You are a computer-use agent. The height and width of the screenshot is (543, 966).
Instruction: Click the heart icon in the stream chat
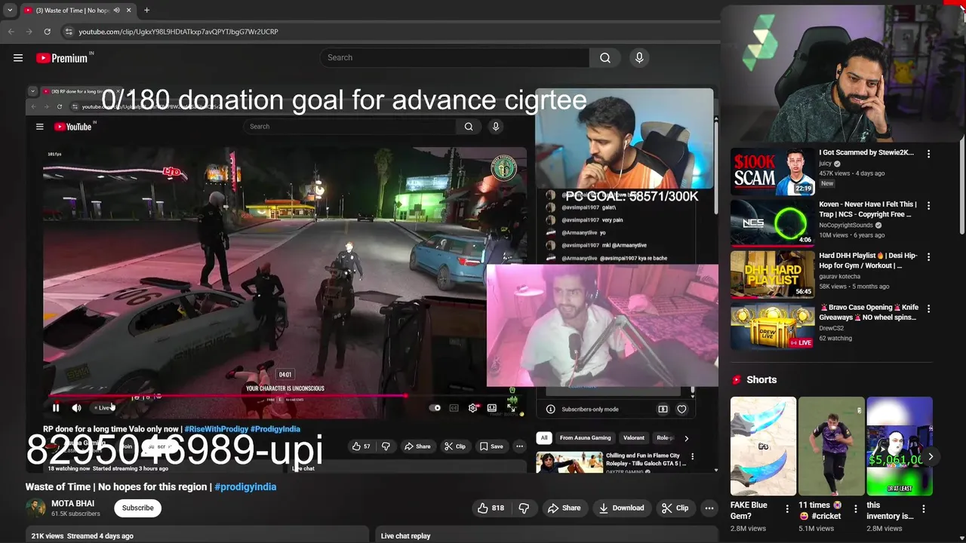681,409
